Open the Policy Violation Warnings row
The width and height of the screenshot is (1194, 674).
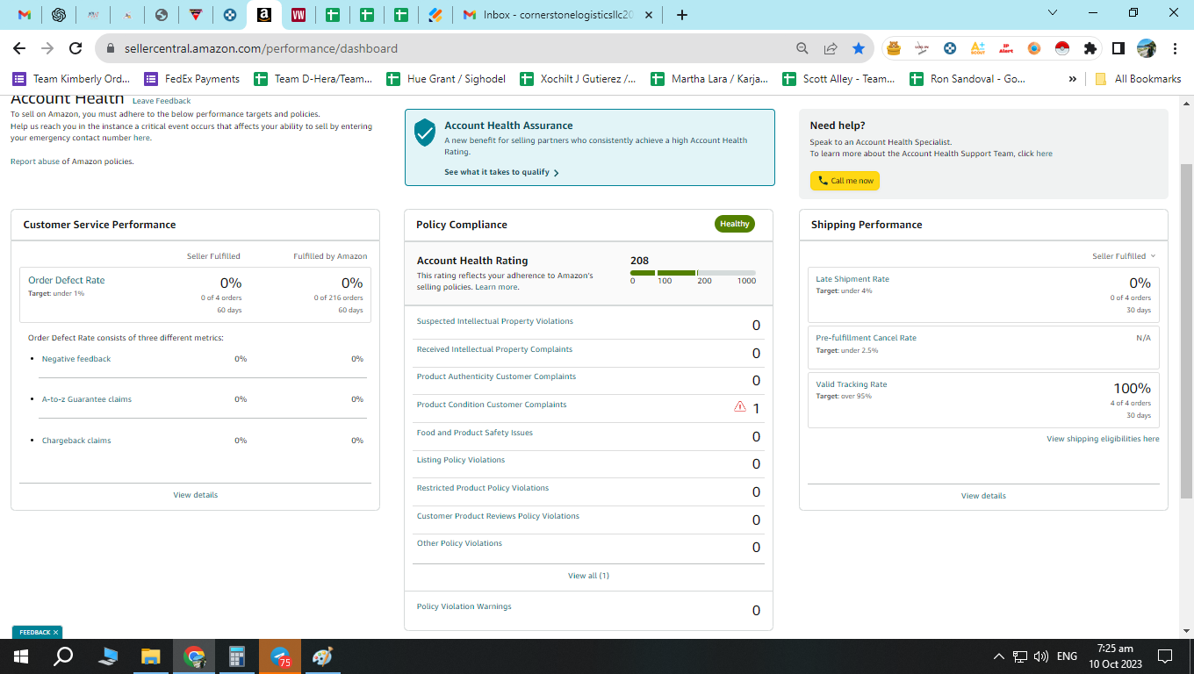click(x=588, y=610)
